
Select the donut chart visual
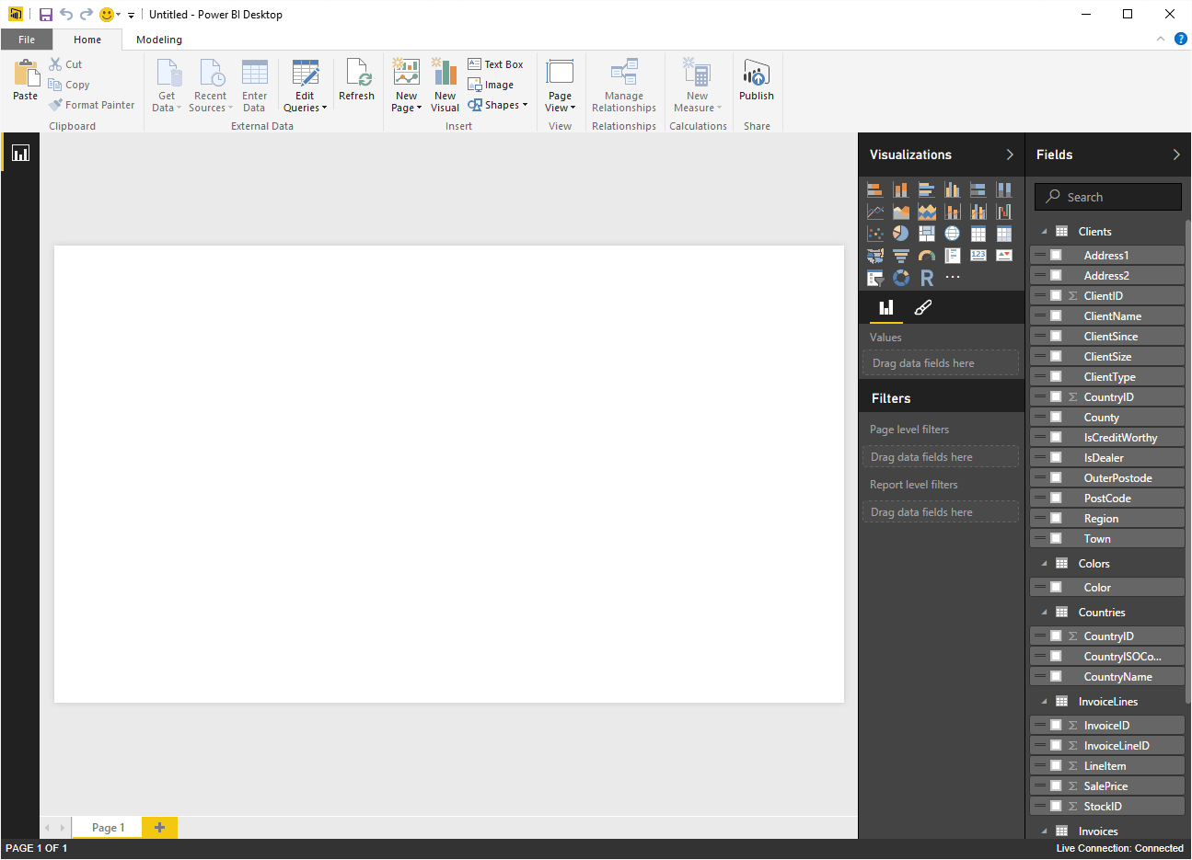pos(901,278)
